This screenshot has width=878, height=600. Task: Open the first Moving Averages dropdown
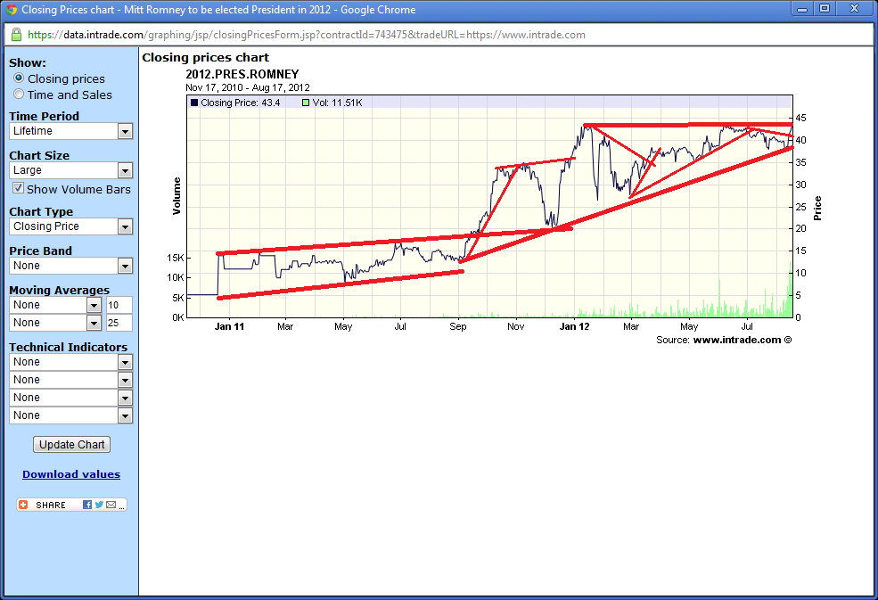(x=55, y=305)
